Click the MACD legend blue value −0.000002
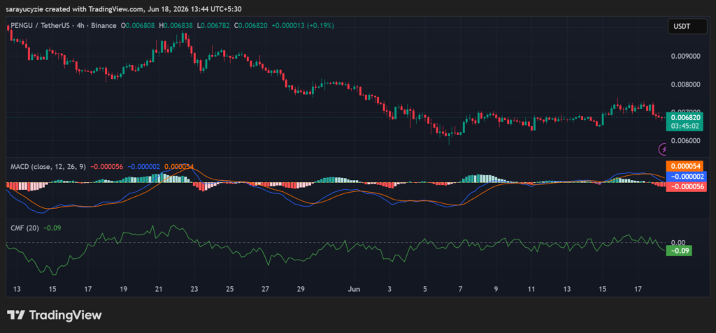Viewport: 716px width, 333px height. 143,167
